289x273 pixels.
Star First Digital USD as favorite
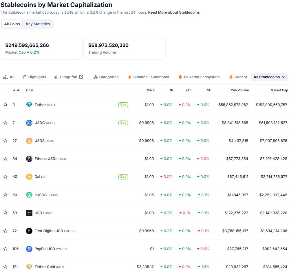(5, 231)
